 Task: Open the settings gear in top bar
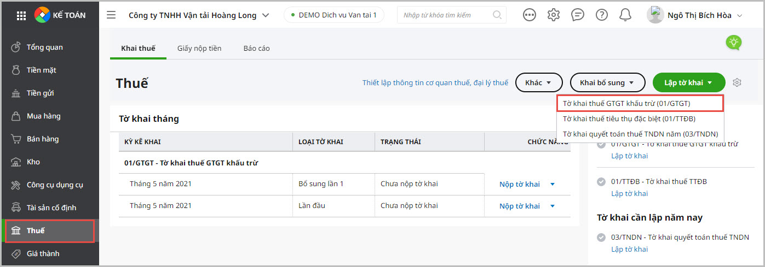pos(554,15)
